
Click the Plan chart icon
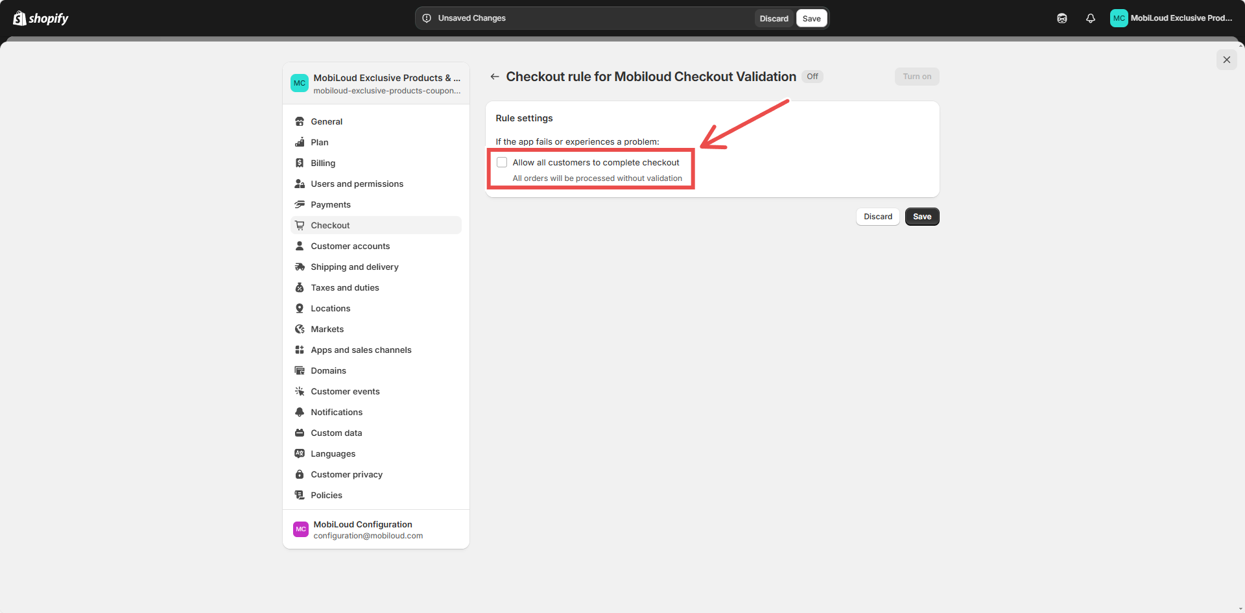point(300,142)
